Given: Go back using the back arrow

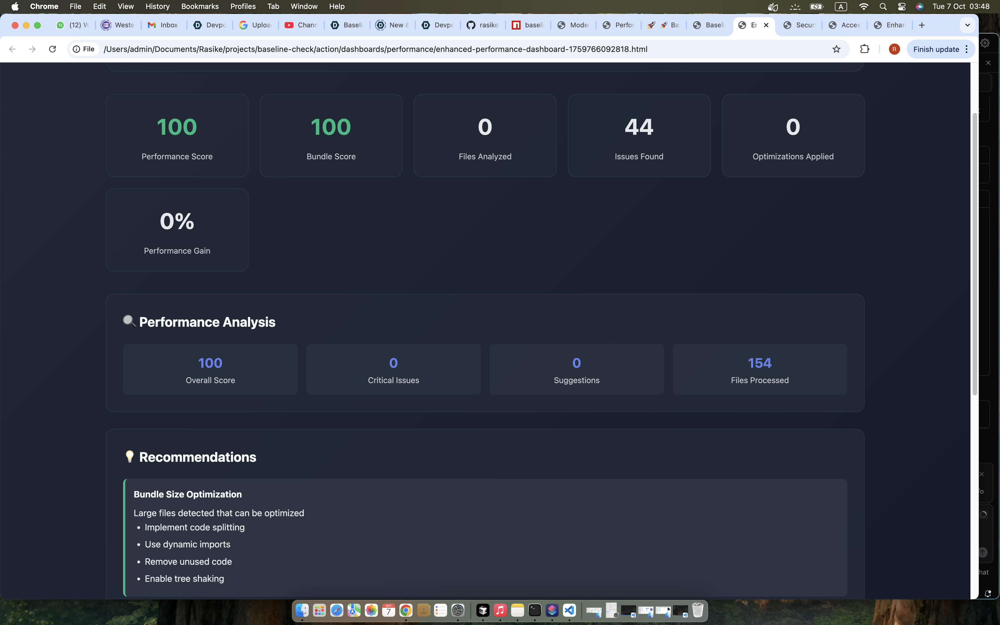Looking at the screenshot, I should pyautogui.click(x=12, y=49).
